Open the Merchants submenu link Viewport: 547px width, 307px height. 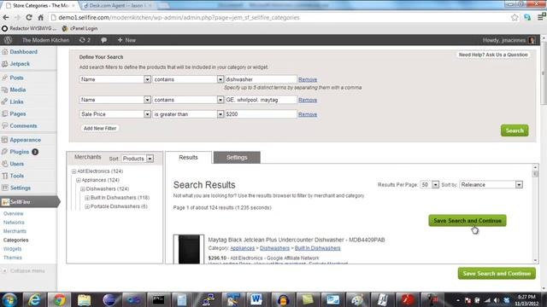(15, 231)
